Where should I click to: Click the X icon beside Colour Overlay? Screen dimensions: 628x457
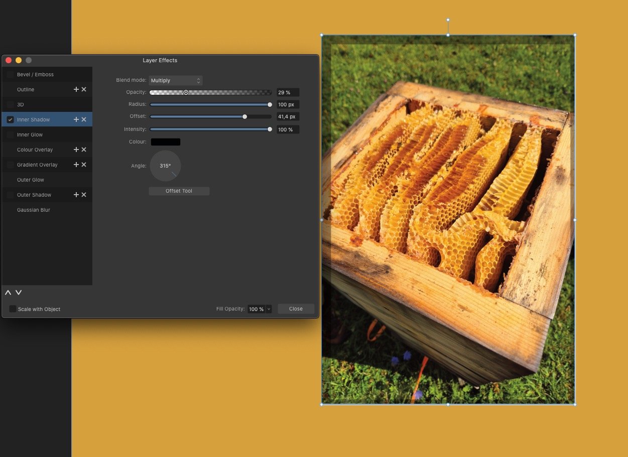(x=84, y=149)
